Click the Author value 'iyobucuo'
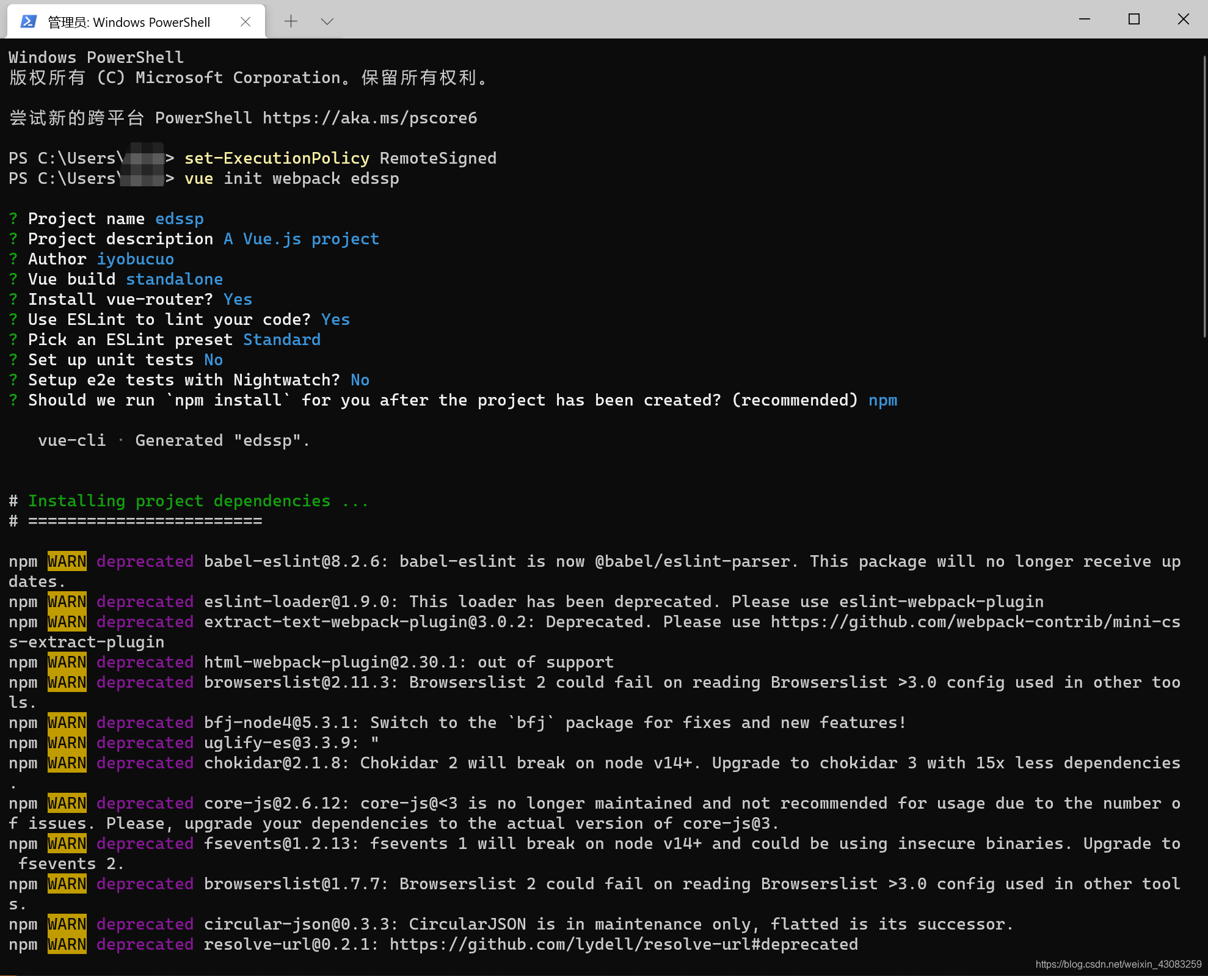Image resolution: width=1208 pixels, height=976 pixels. (136, 259)
